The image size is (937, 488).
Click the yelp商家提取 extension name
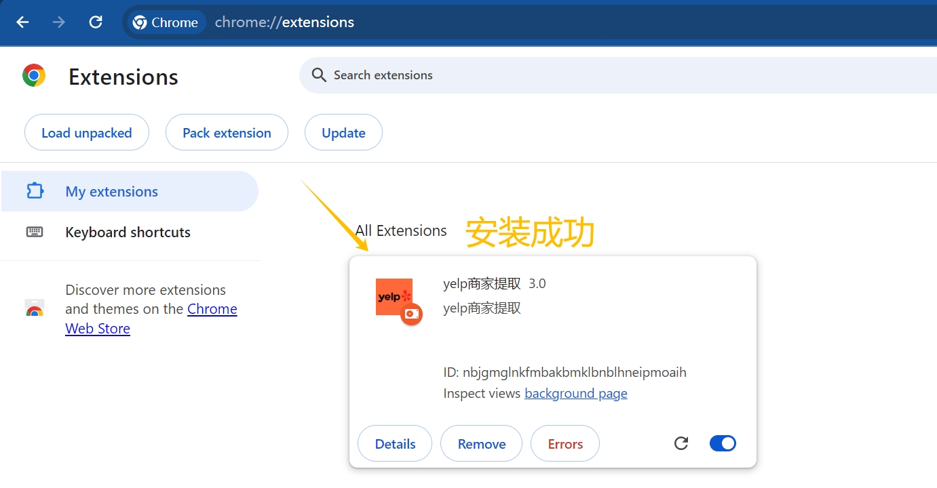click(x=482, y=283)
